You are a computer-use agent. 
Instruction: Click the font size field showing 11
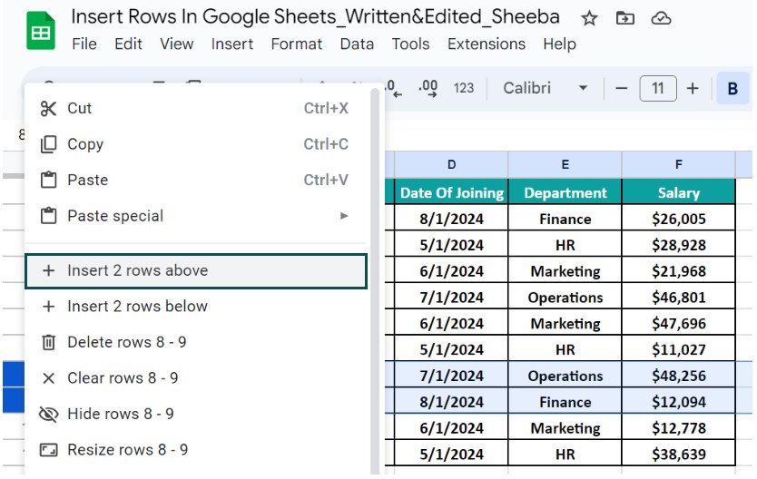(x=657, y=88)
